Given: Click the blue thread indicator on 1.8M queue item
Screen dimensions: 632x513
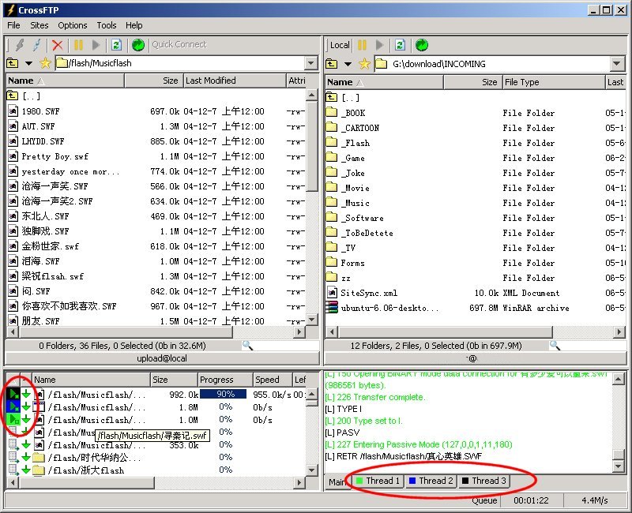Looking at the screenshot, I should (x=13, y=406).
